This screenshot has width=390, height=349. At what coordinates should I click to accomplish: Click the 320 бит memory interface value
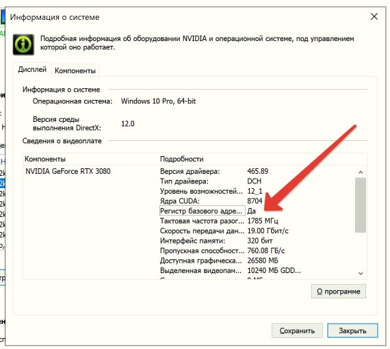point(260,241)
